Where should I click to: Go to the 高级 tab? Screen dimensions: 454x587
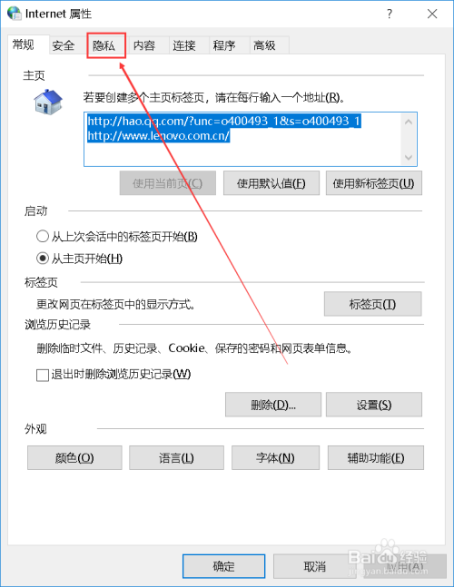point(264,45)
